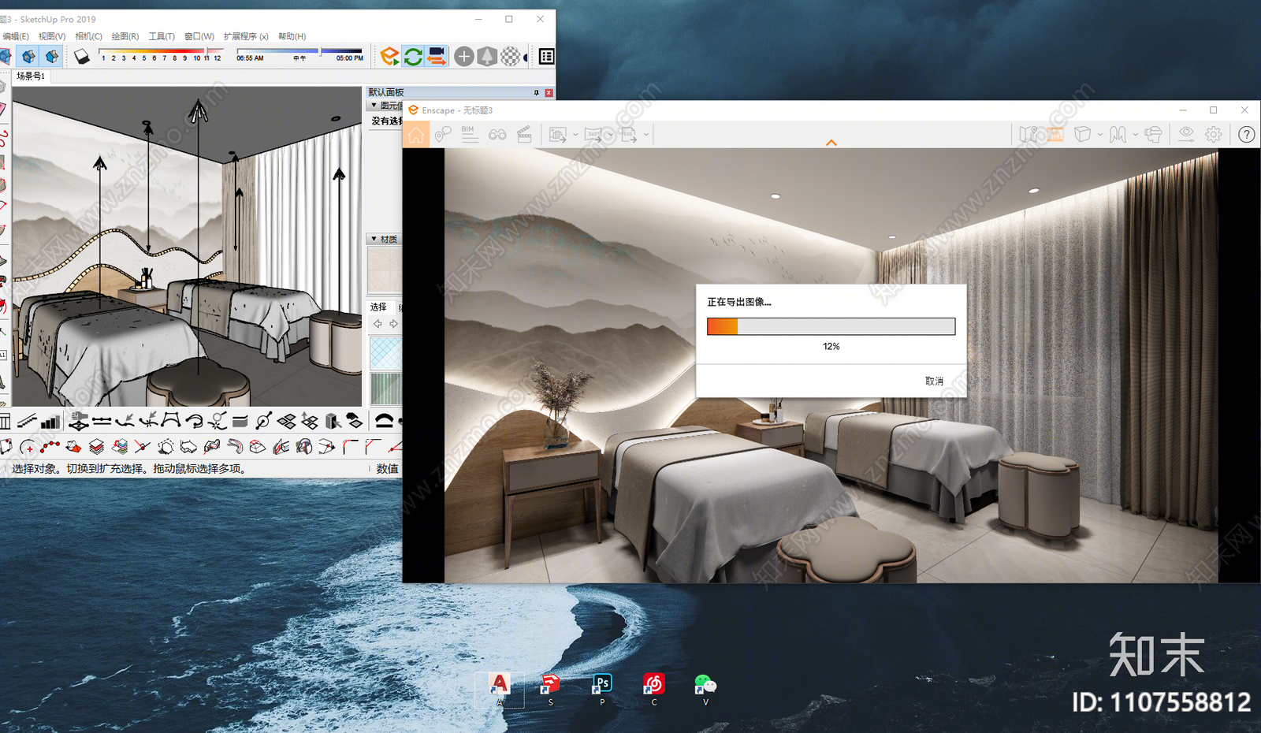Open the Enscape general settings gear
The height and width of the screenshot is (733, 1261).
tap(1214, 135)
